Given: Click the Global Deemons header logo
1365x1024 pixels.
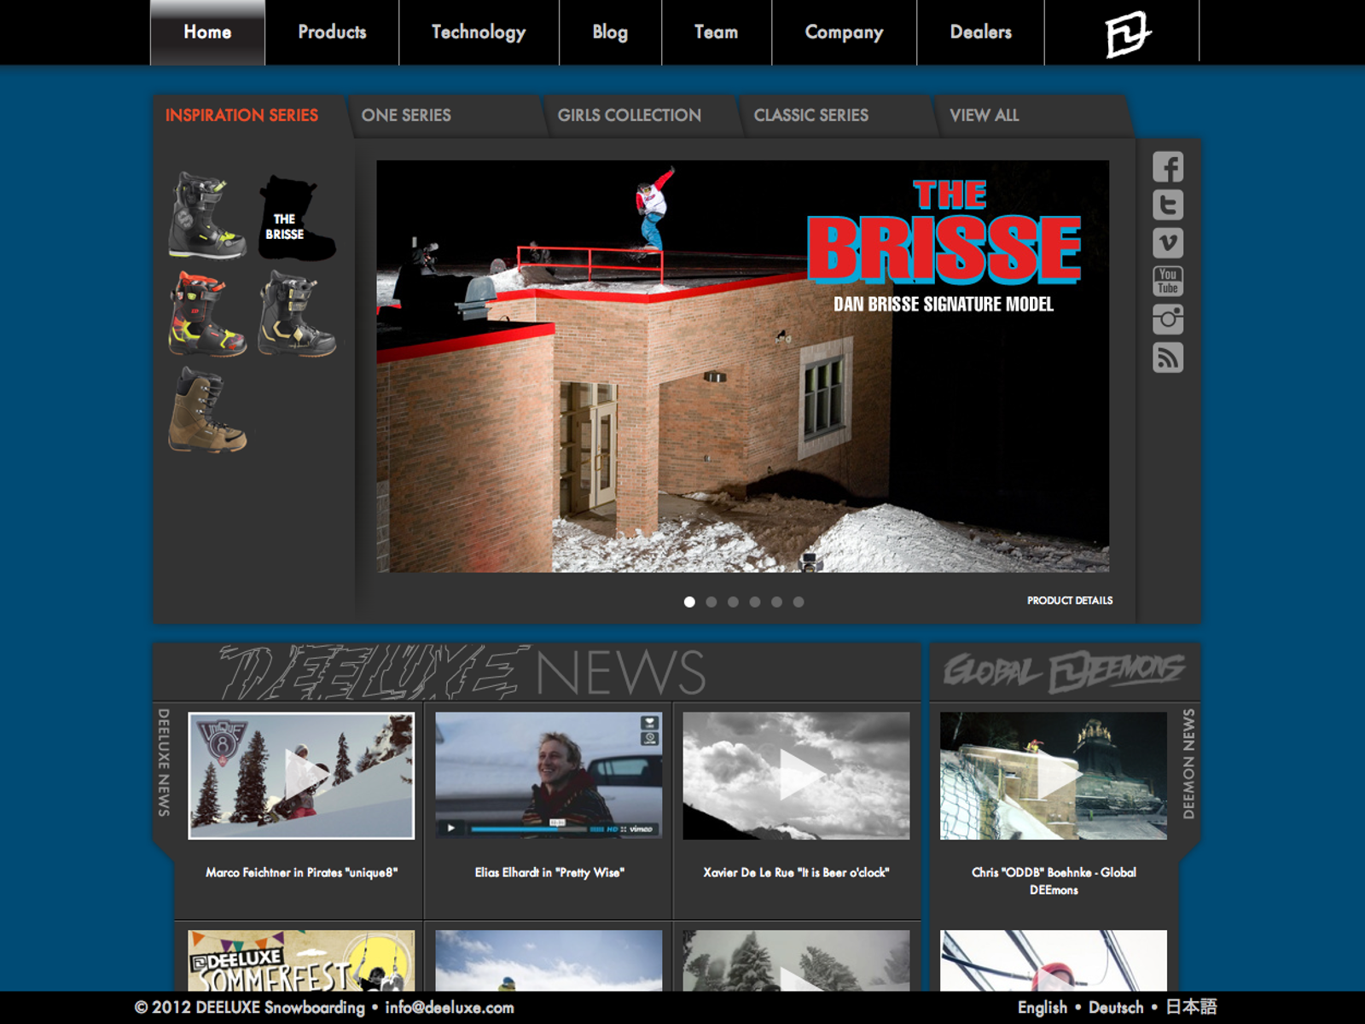Looking at the screenshot, I should (1064, 671).
